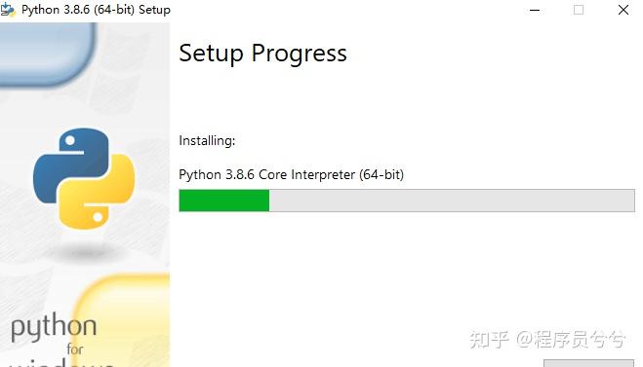643x367 pixels.
Task: Click the yellow rounded shape in sidebar
Action: pyautogui.click(x=122, y=320)
